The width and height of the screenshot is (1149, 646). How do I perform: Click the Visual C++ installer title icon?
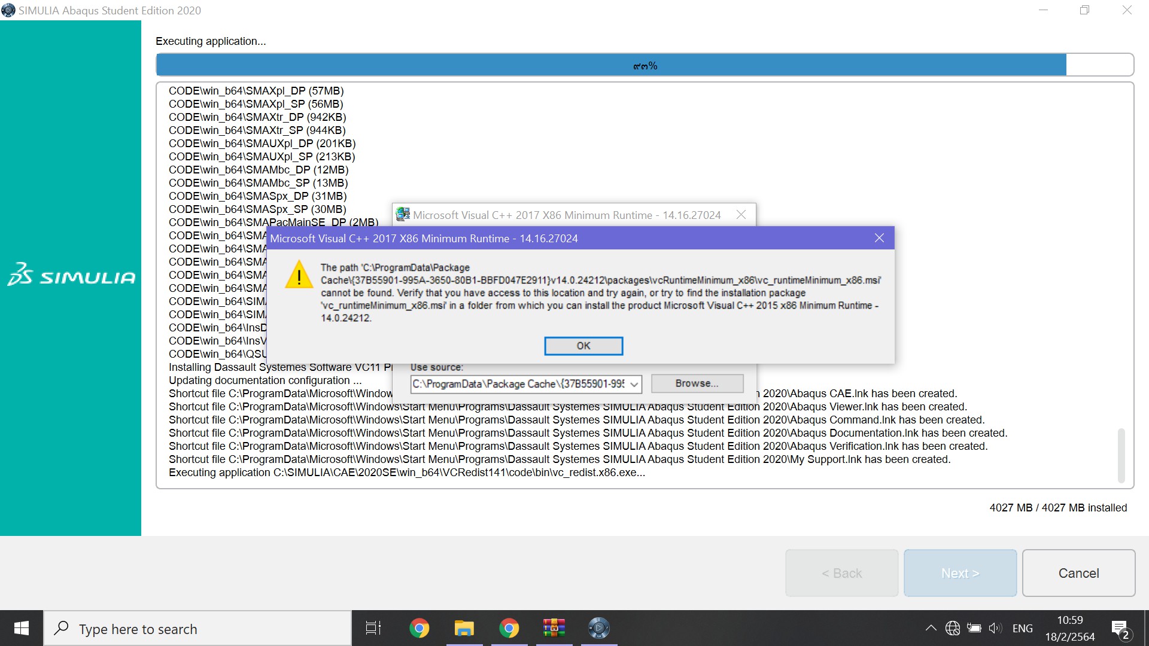click(x=403, y=214)
